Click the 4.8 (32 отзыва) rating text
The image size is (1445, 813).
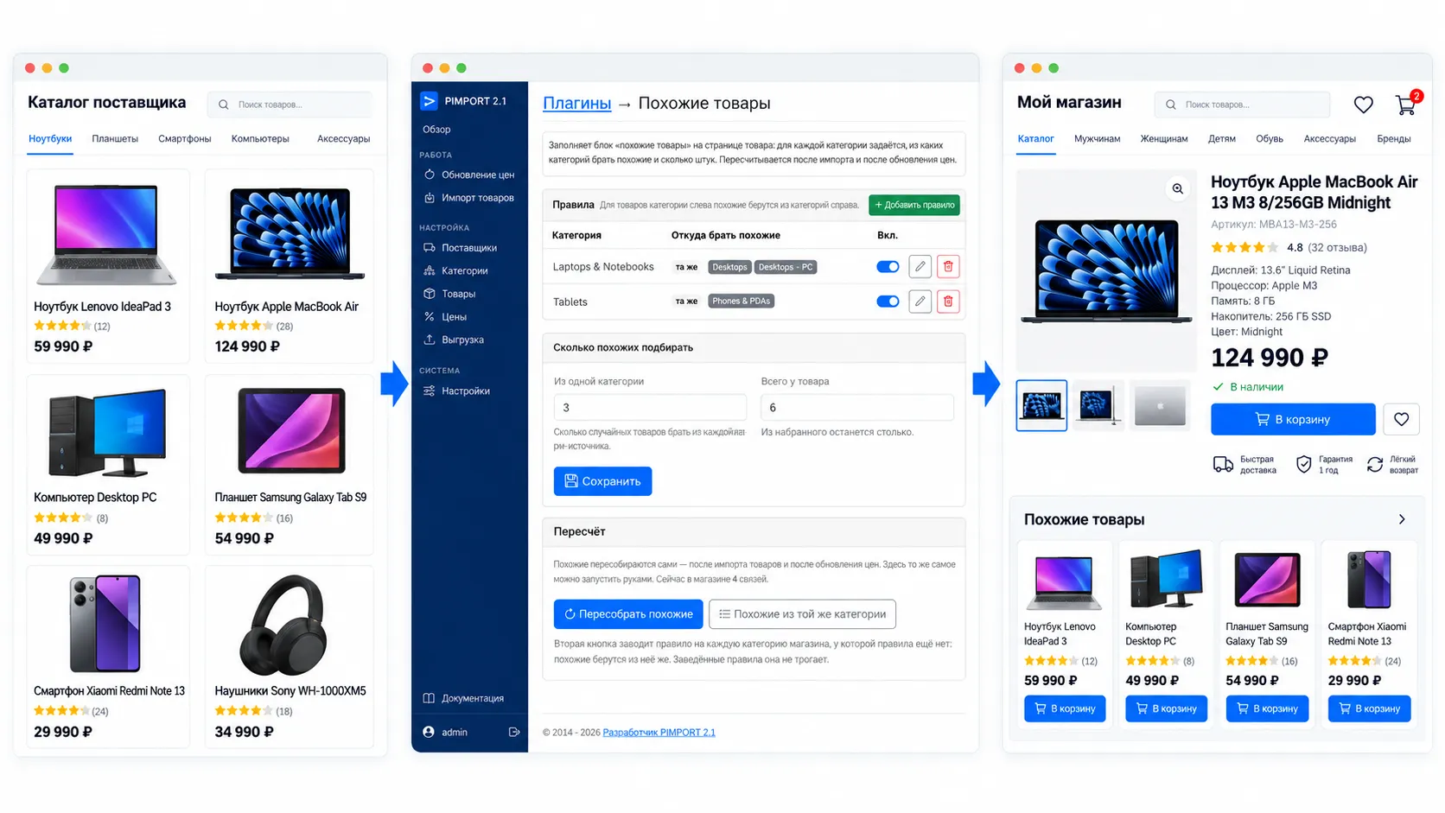pyautogui.click(x=1327, y=248)
